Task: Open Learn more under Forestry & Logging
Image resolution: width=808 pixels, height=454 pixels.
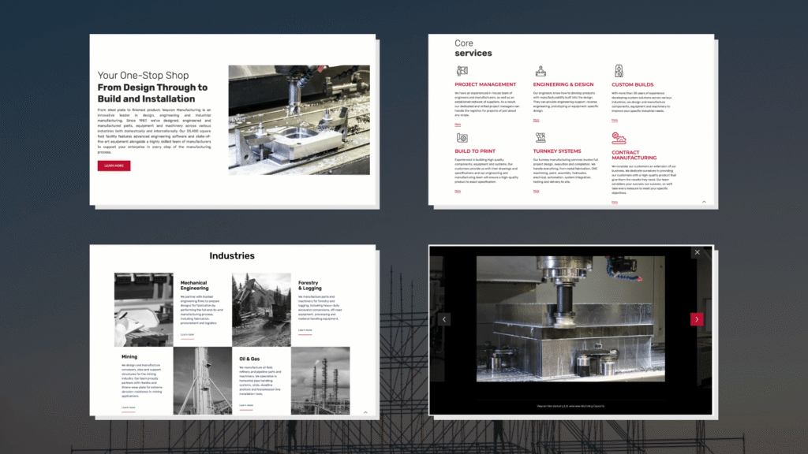Action: 305,330
